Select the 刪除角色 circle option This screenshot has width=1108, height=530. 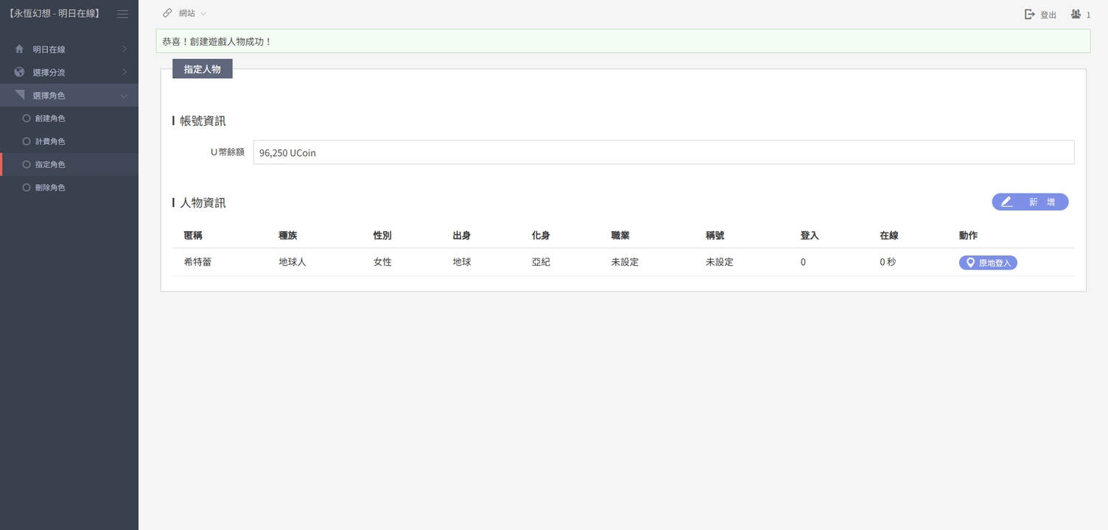(27, 188)
